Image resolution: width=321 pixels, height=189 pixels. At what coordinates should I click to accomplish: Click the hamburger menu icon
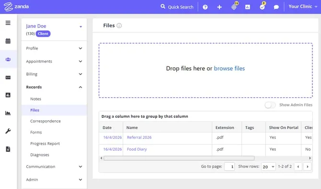pos(8,23)
